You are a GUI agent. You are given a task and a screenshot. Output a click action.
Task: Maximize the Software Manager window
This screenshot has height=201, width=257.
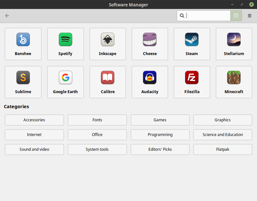[242, 4]
